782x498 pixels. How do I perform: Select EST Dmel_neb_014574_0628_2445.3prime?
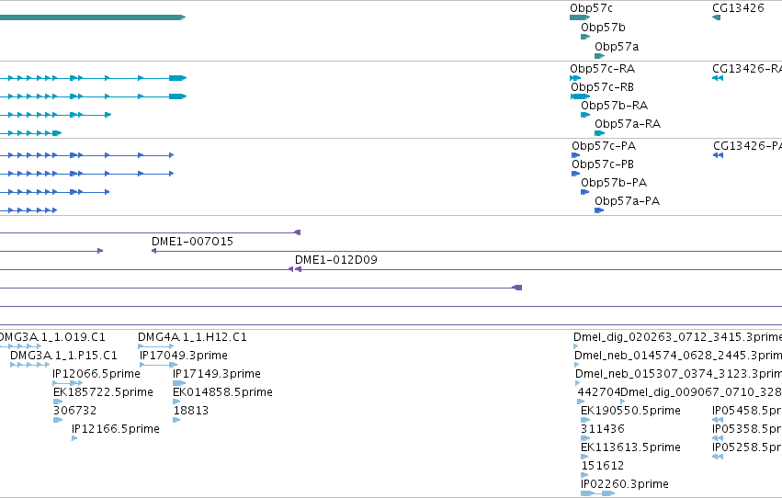tap(678, 356)
